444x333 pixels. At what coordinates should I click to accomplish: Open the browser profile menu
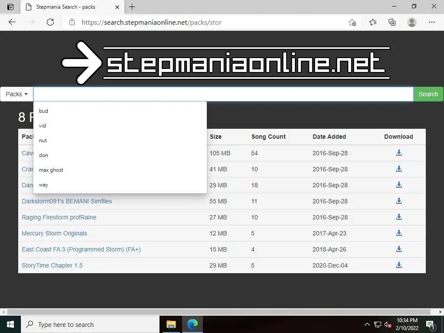[x=412, y=22]
